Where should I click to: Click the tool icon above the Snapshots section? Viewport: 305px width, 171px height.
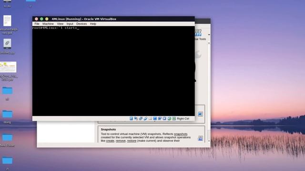point(200,114)
